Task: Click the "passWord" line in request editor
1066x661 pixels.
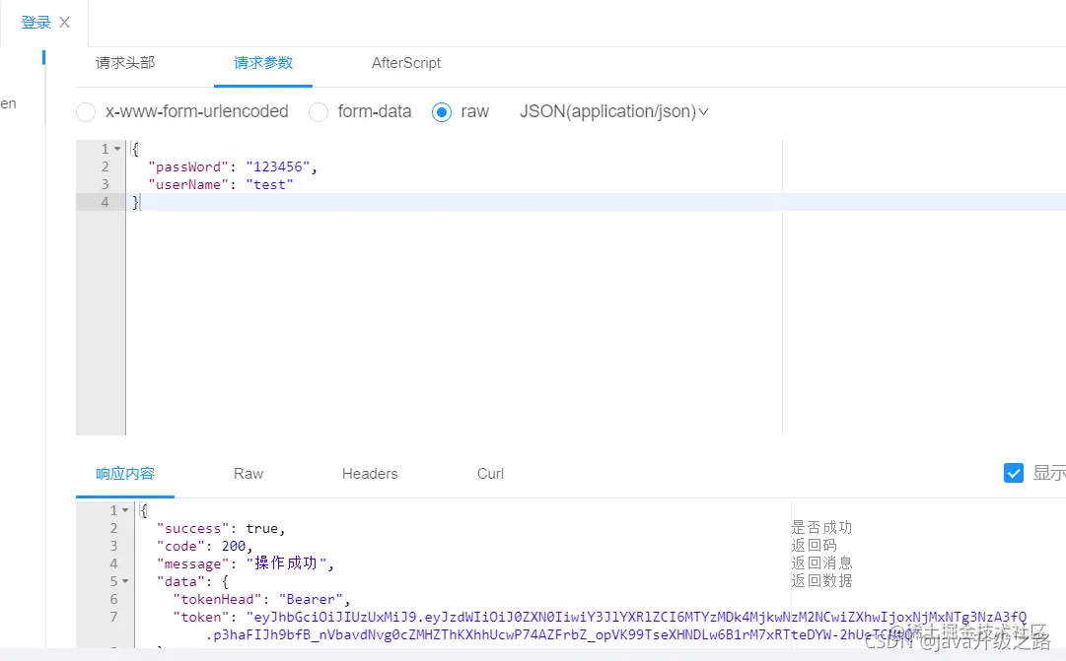Action: pos(233,166)
